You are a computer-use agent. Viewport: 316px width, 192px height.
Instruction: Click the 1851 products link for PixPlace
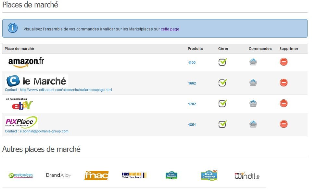[x=192, y=125]
